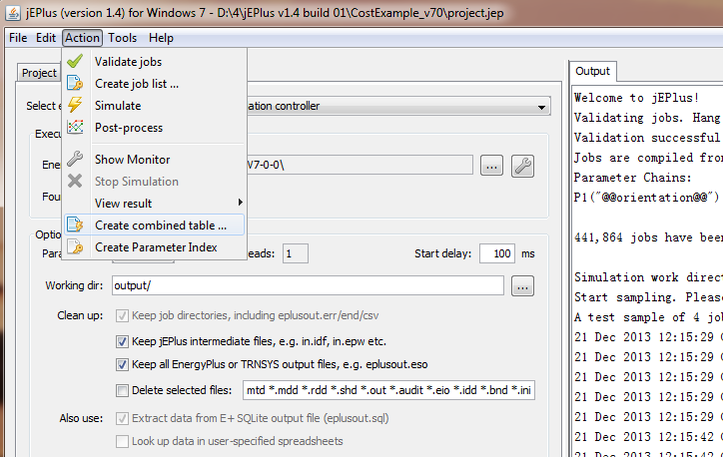The image size is (723, 457).
Task: Open the Help menu
Action: point(161,38)
